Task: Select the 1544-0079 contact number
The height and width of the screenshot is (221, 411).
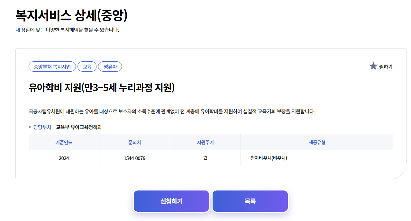Action: [134, 158]
